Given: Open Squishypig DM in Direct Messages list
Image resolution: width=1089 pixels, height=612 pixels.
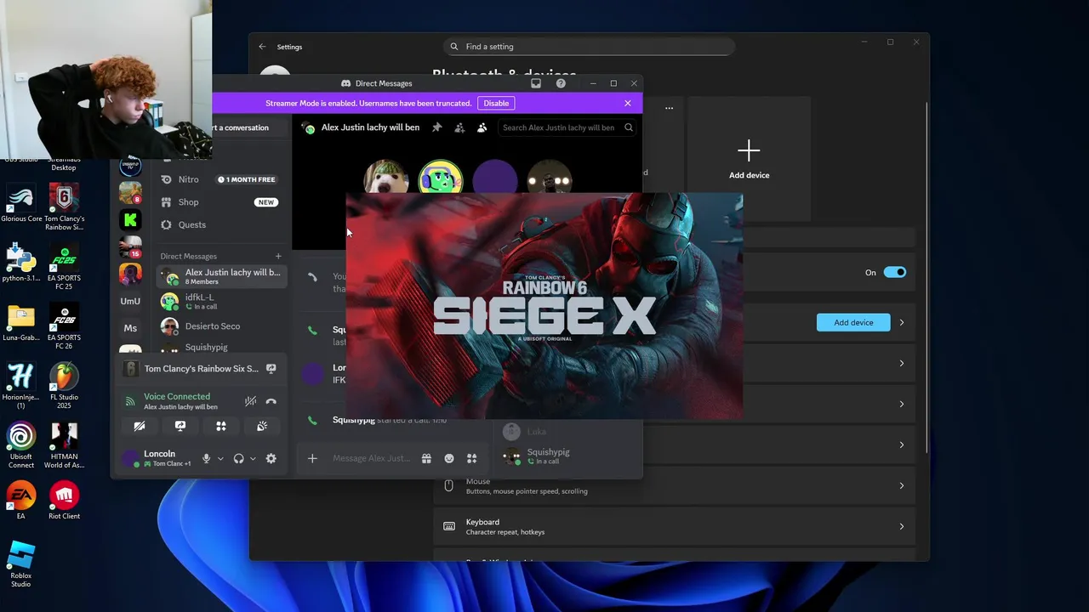Looking at the screenshot, I should (x=222, y=347).
